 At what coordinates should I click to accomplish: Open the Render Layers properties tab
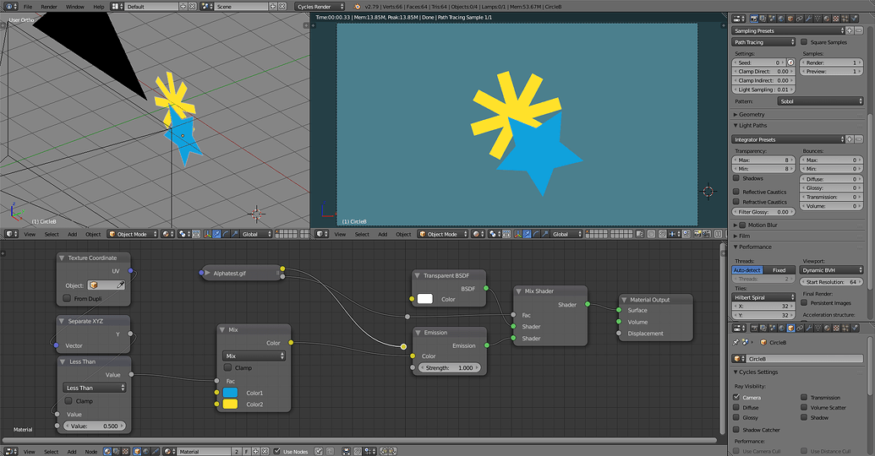(x=763, y=19)
